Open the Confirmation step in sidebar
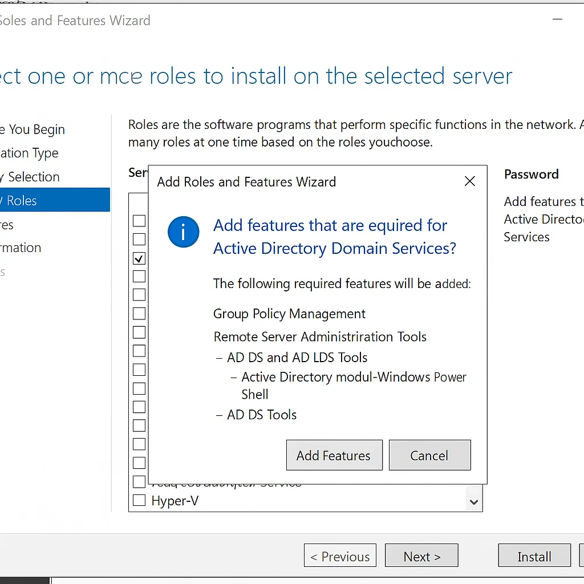 (x=21, y=248)
